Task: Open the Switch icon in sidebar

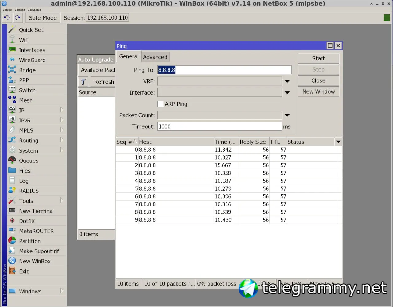Action: click(x=12, y=90)
